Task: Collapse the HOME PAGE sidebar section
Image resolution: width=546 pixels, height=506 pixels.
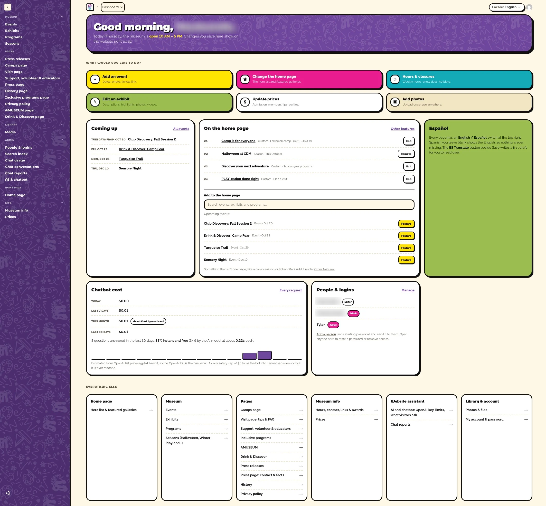Action: [62, 187]
